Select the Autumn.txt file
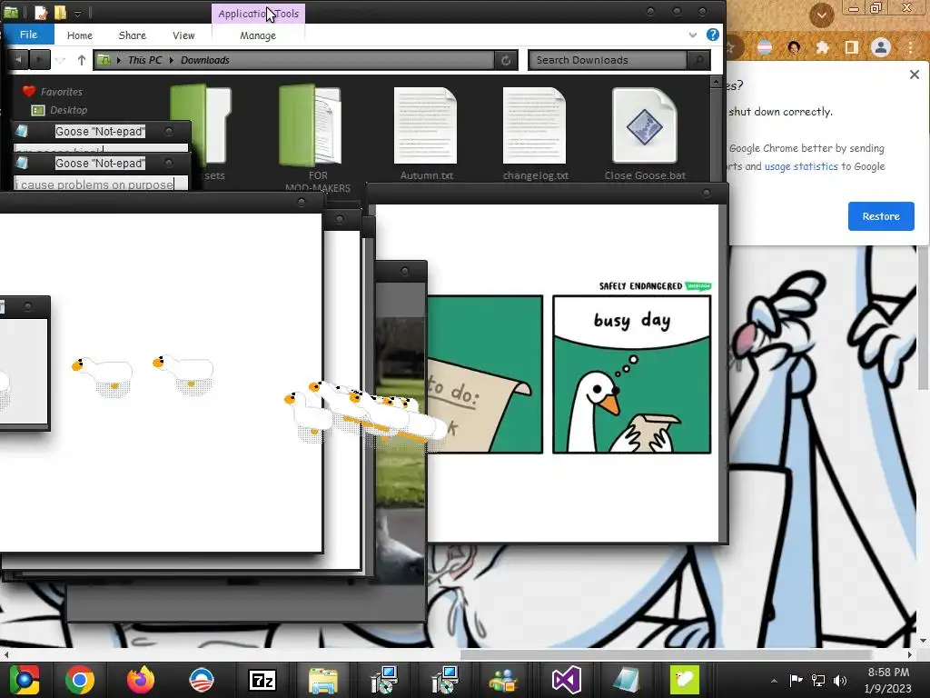 (x=426, y=134)
